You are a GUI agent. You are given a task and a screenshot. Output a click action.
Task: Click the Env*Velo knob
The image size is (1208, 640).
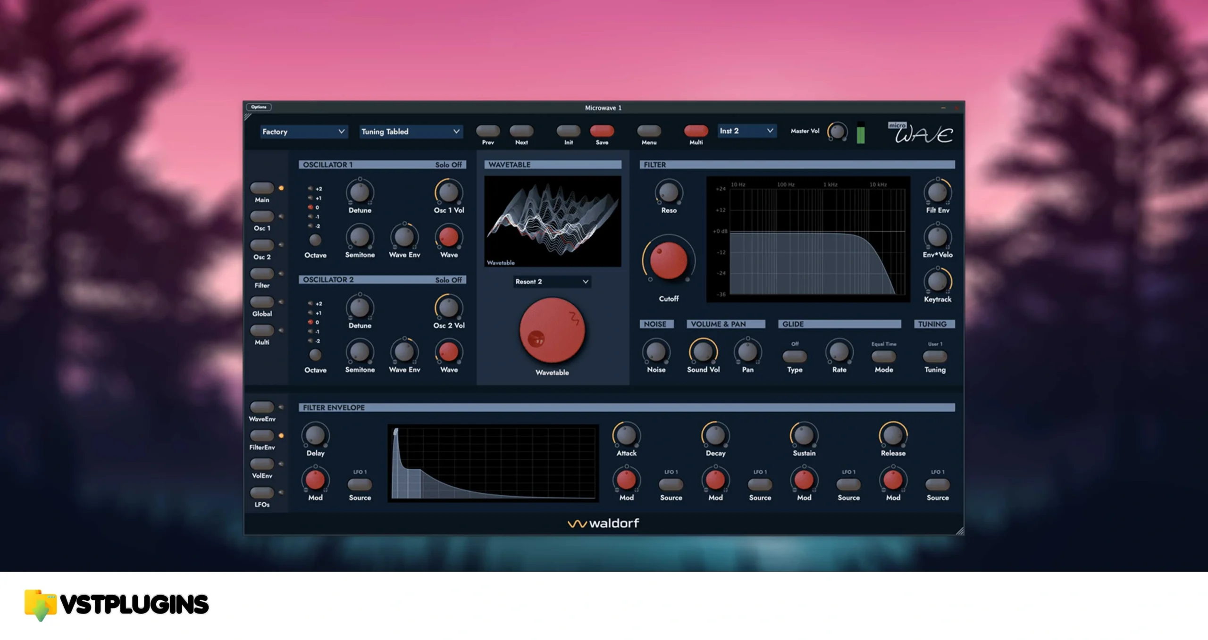point(937,237)
